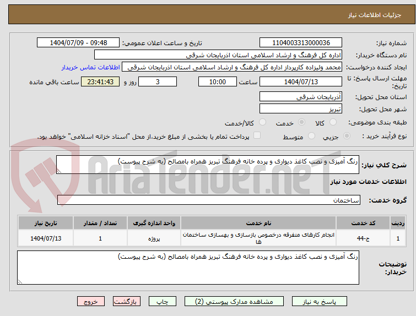Click the تعداد / مقدار column header
416x316 pixels.
[100, 223]
